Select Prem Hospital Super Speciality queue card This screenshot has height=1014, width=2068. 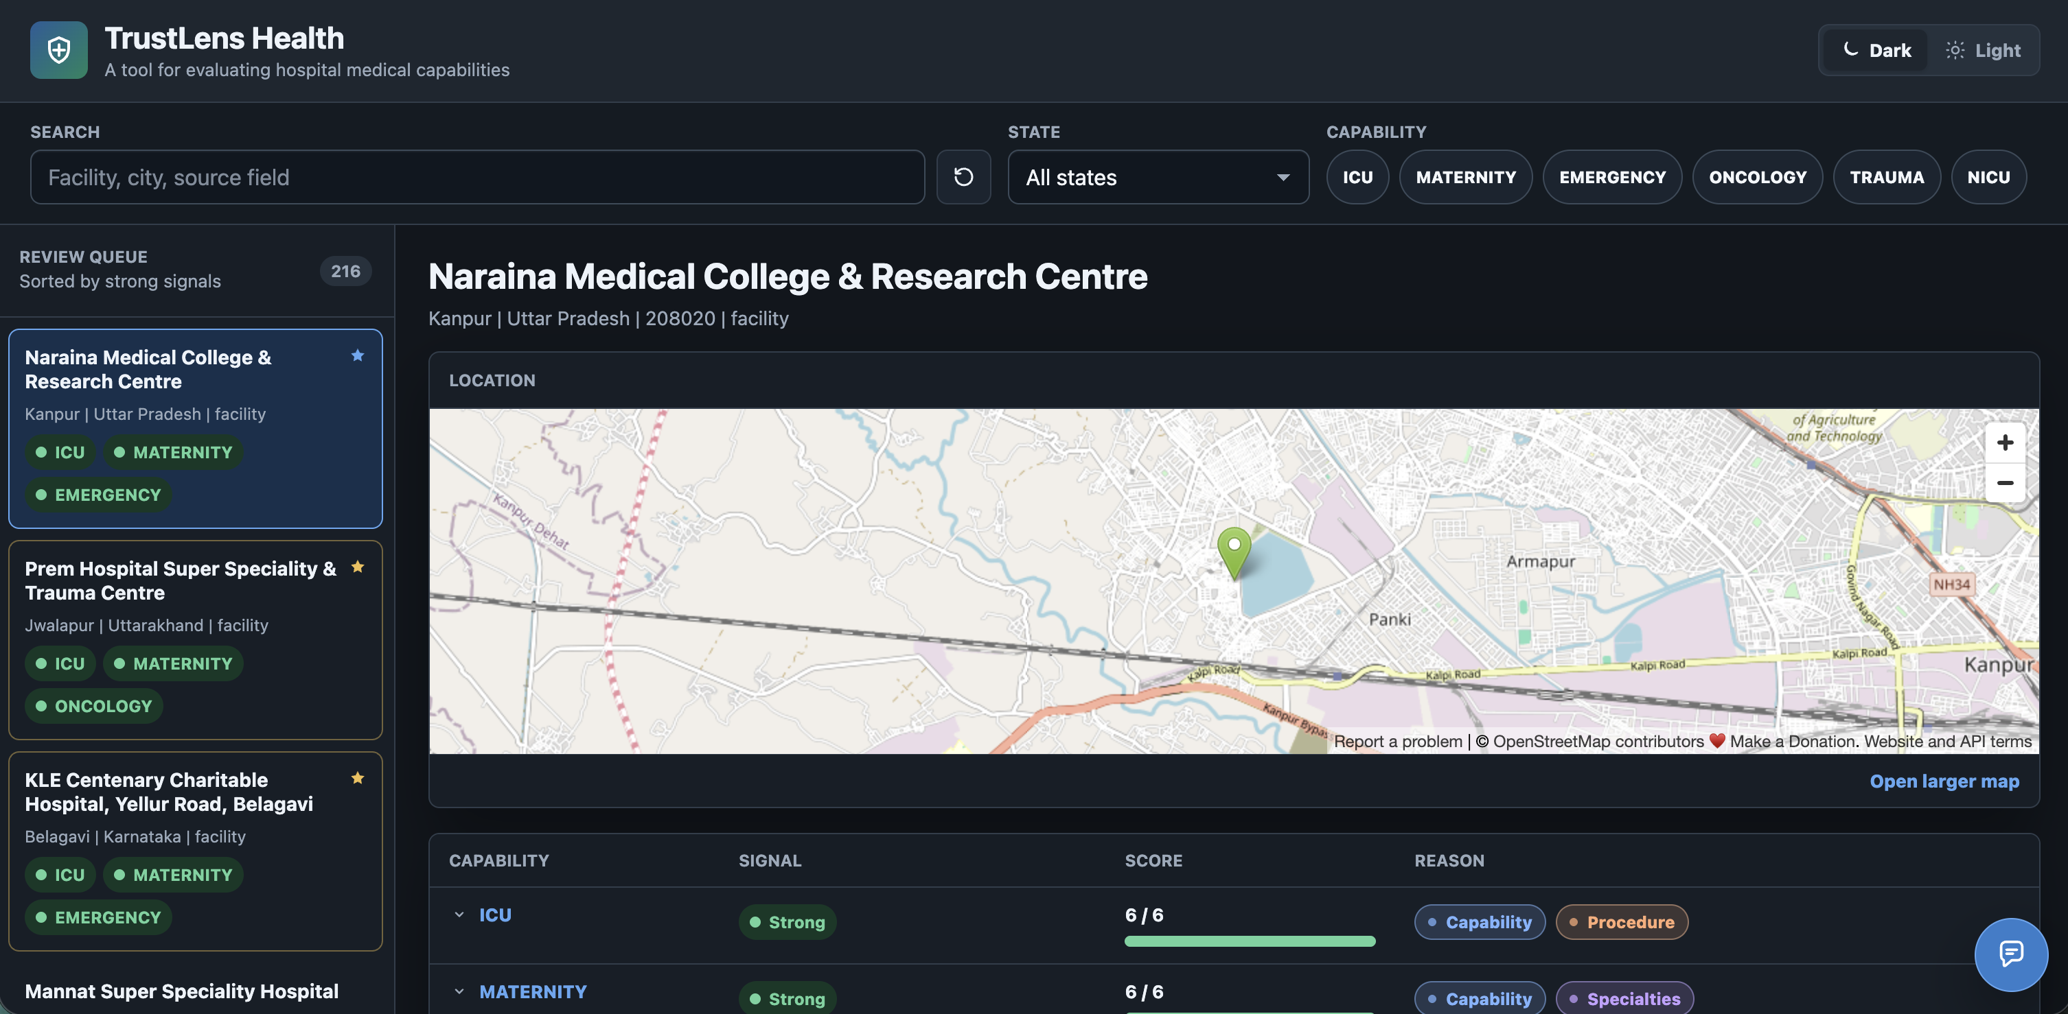coord(195,639)
